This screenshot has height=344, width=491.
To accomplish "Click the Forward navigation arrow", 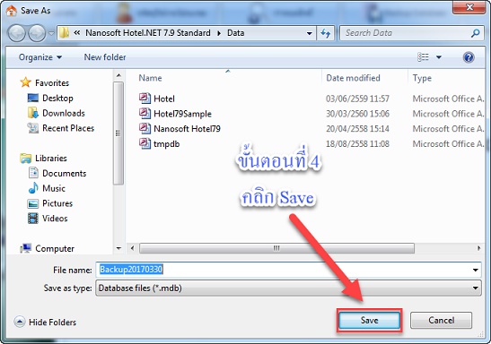I will coord(37,33).
